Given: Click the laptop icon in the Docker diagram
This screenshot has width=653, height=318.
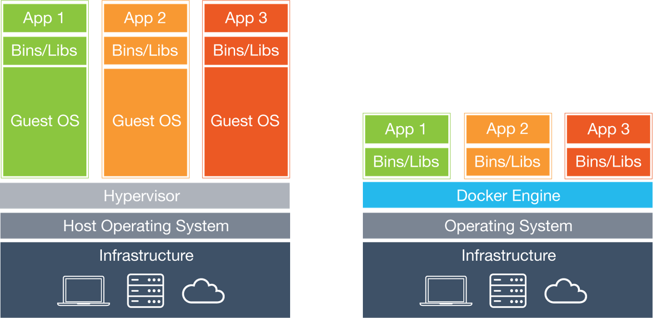Looking at the screenshot, I should pos(446,291).
